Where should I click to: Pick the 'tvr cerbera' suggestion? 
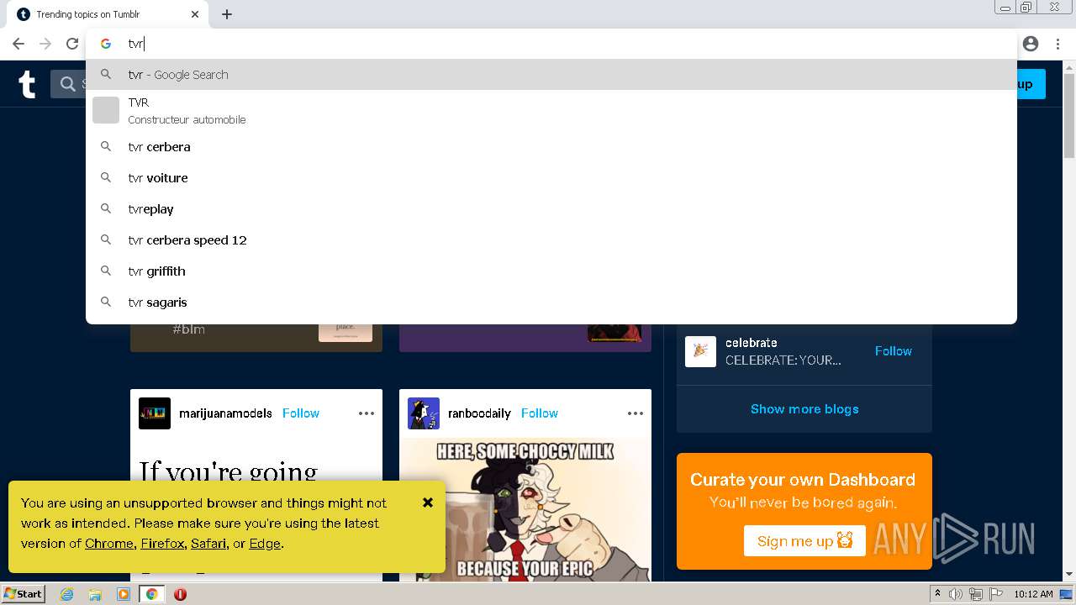tap(551, 146)
